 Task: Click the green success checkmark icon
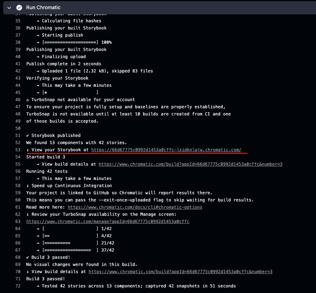[x=19, y=8]
